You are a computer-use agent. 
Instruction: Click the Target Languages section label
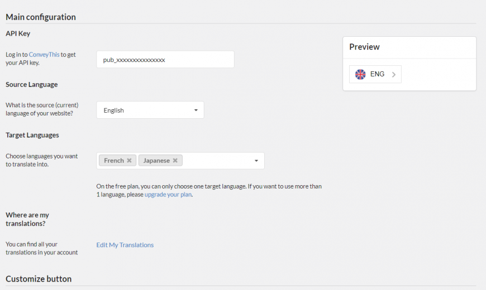tap(32, 135)
